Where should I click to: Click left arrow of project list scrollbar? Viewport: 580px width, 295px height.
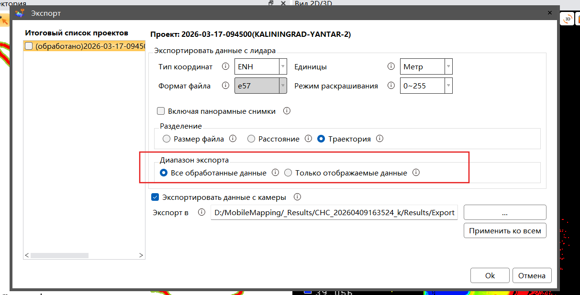coord(27,255)
